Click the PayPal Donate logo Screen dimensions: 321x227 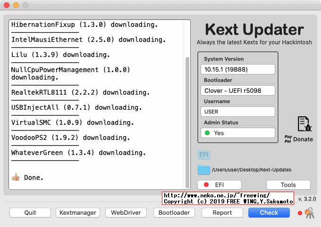[288, 139]
